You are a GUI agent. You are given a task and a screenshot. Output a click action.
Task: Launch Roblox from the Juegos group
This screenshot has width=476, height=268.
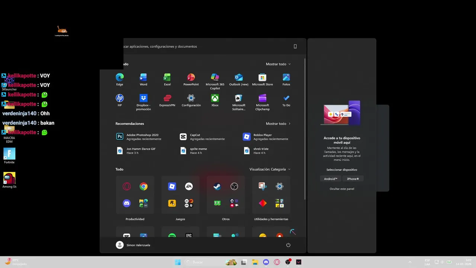click(172, 186)
